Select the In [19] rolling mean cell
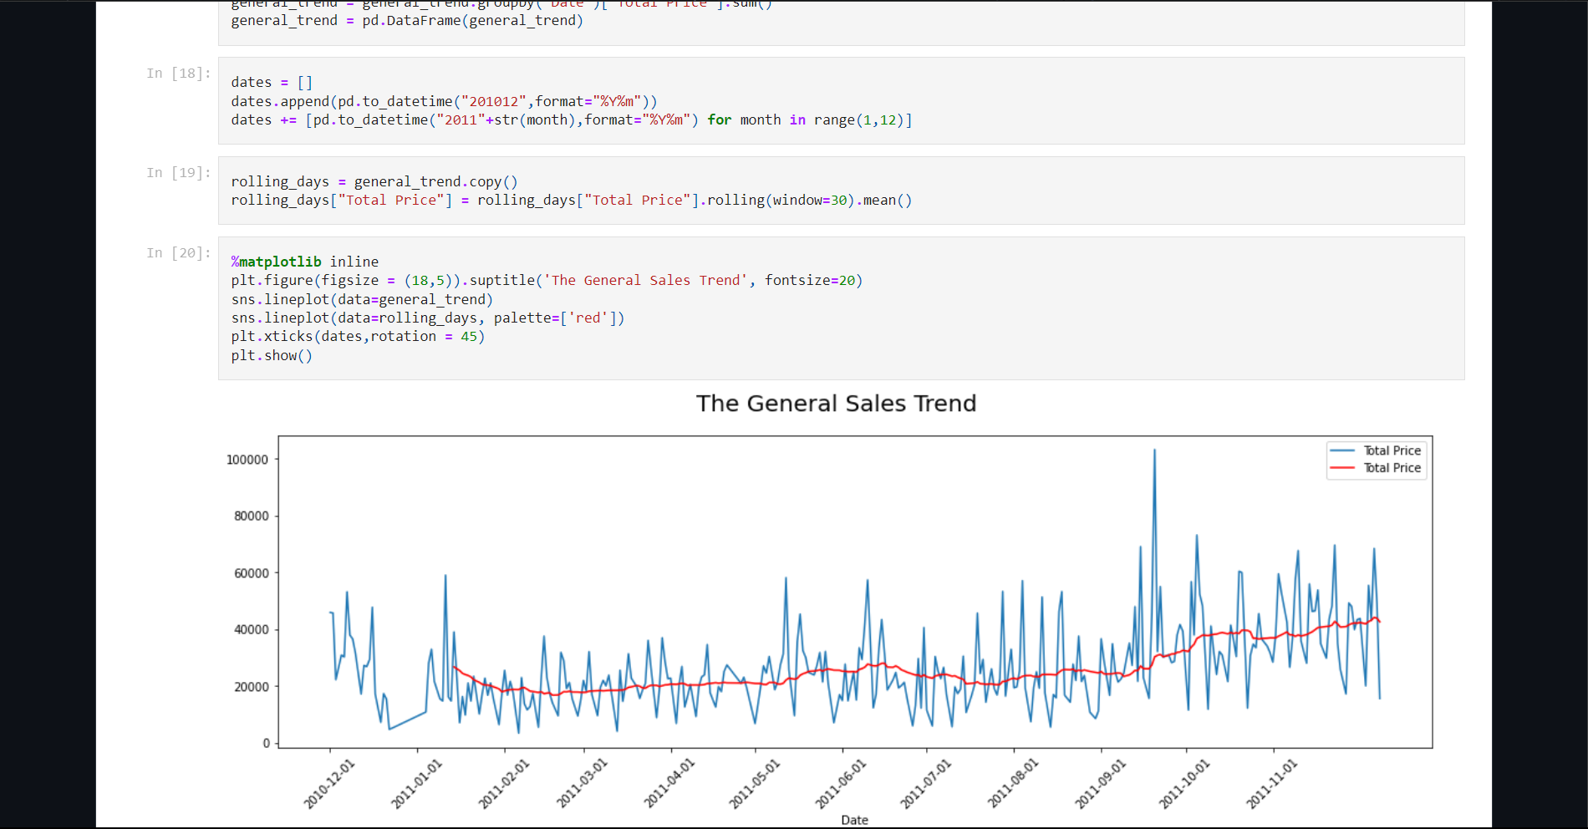Viewport: 1588px width, 829px height. tap(841, 191)
